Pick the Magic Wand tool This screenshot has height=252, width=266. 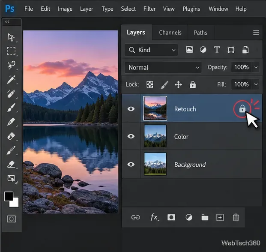11,79
